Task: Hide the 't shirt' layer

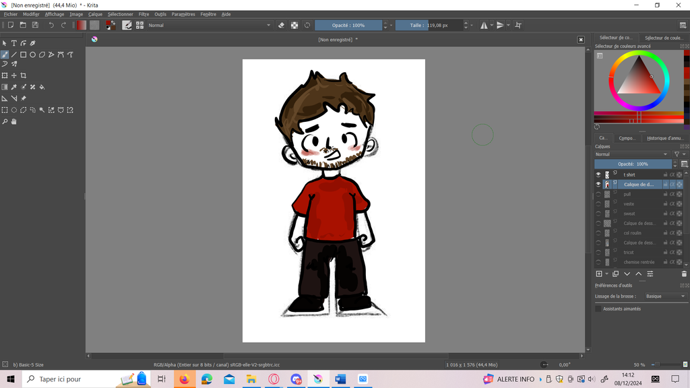Action: click(598, 174)
